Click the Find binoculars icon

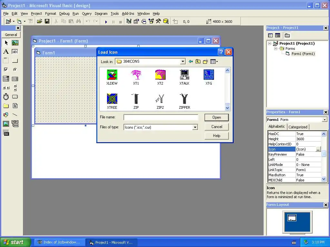coord(79,21)
